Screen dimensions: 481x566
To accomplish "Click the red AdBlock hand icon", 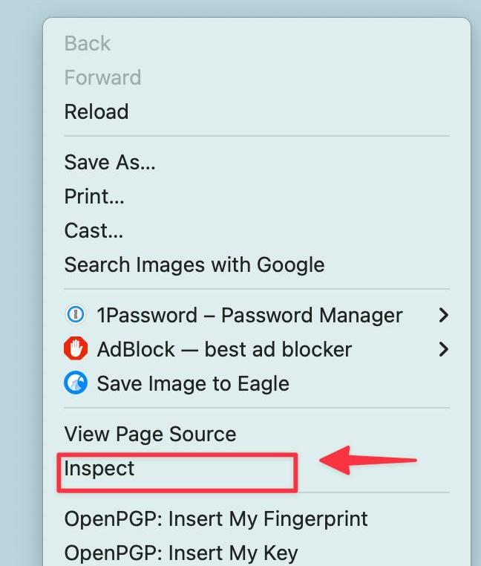I will [x=75, y=349].
